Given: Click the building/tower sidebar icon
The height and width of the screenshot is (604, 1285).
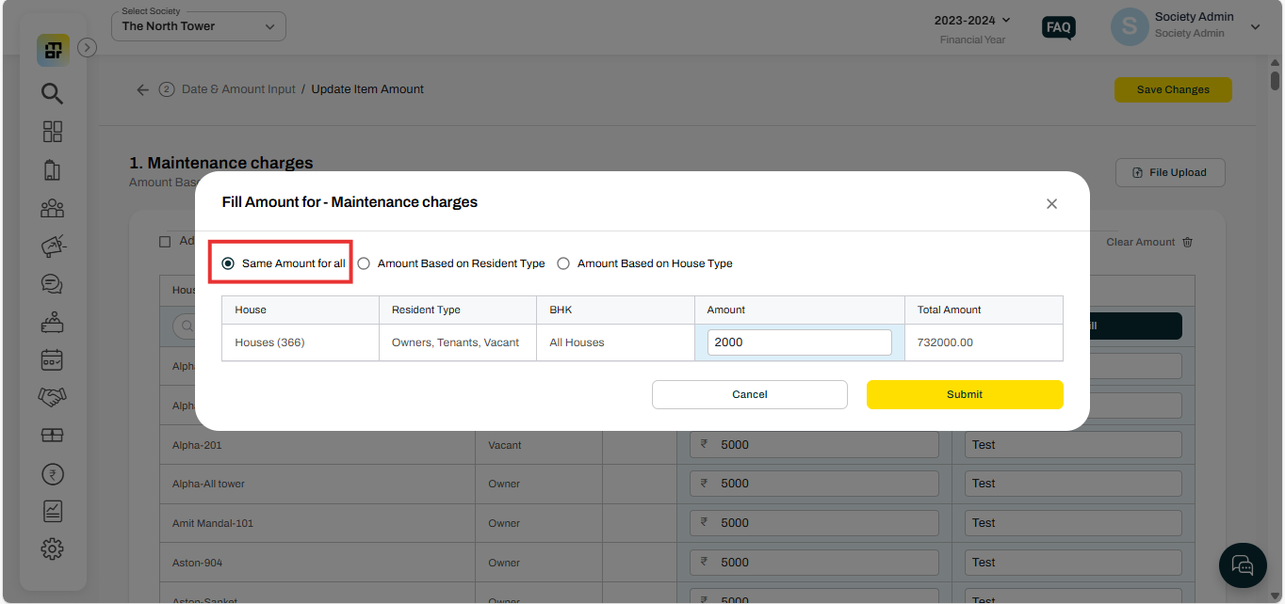Looking at the screenshot, I should (x=52, y=170).
